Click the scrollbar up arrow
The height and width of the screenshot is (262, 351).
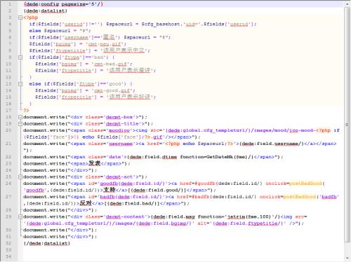click(x=347, y=4)
